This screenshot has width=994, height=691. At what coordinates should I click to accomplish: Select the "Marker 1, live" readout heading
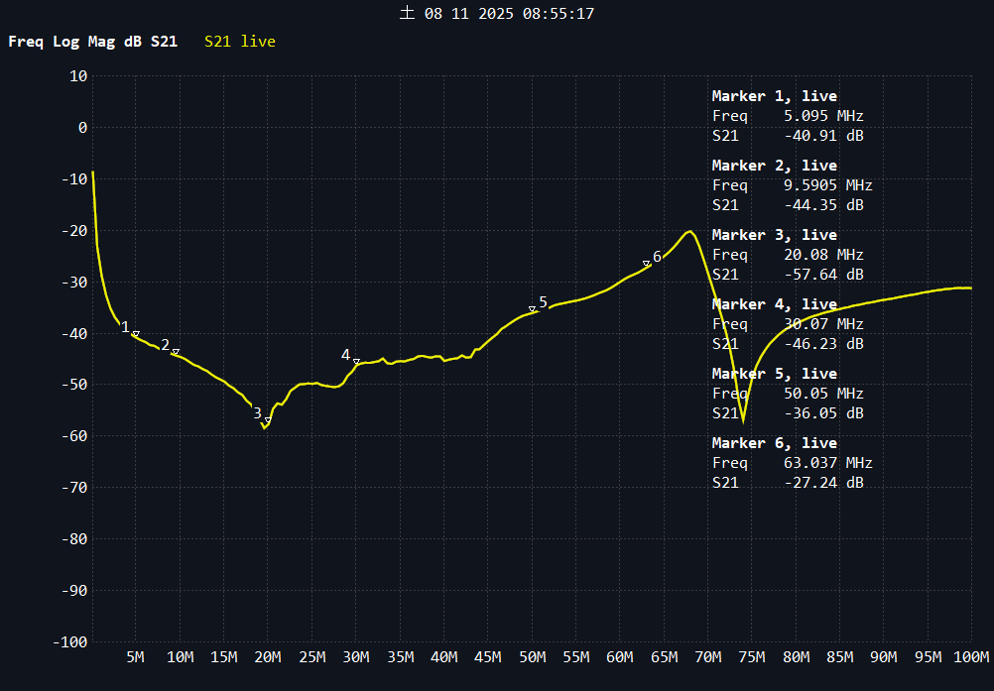[x=774, y=96]
